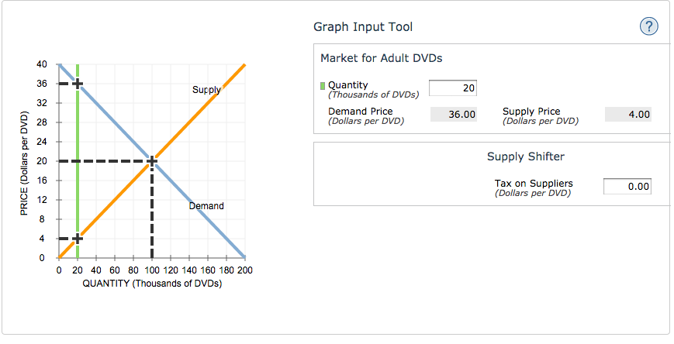674x344 pixels.
Task: Click the Quantity input field
Action: click(x=453, y=88)
